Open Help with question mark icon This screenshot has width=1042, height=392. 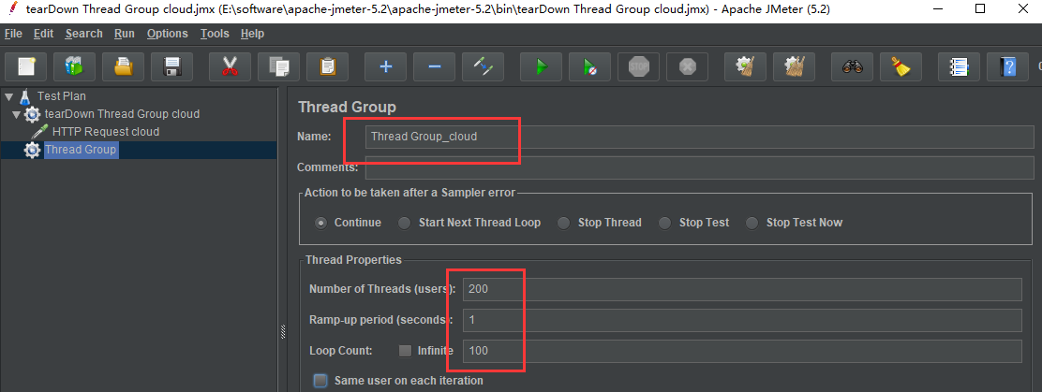click(1007, 66)
